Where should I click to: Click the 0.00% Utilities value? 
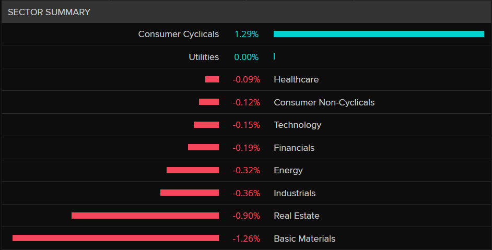(246, 57)
